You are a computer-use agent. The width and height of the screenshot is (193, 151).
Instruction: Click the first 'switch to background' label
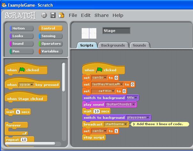click(104, 98)
